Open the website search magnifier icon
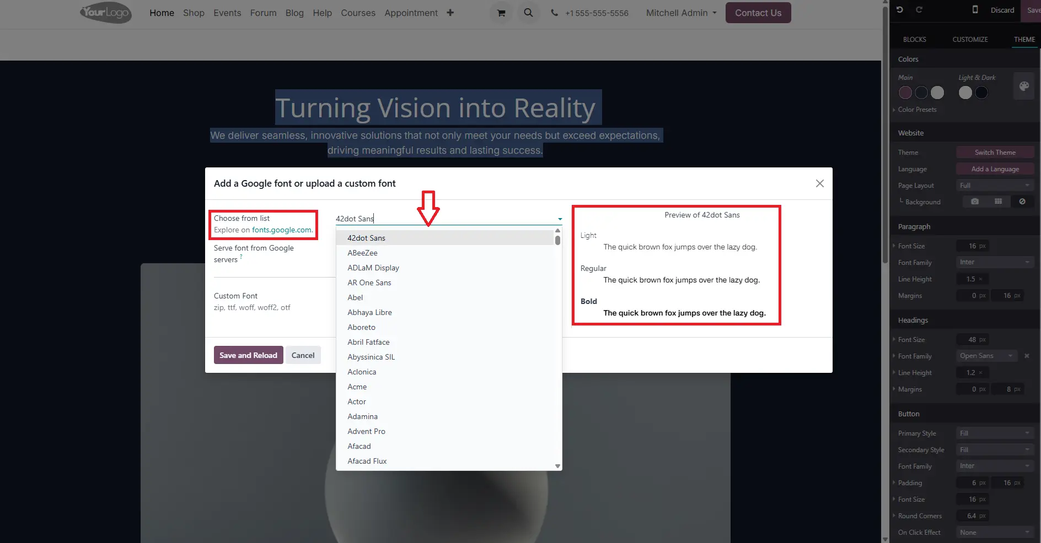The image size is (1041, 543). (528, 13)
